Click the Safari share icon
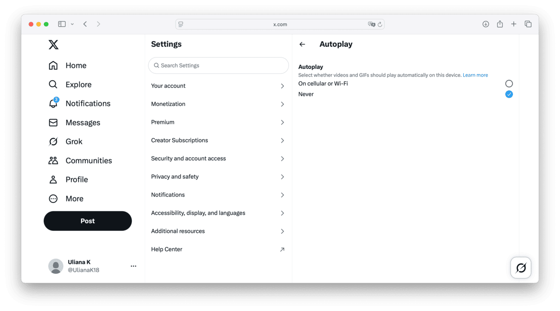The image size is (560, 311). (500, 24)
